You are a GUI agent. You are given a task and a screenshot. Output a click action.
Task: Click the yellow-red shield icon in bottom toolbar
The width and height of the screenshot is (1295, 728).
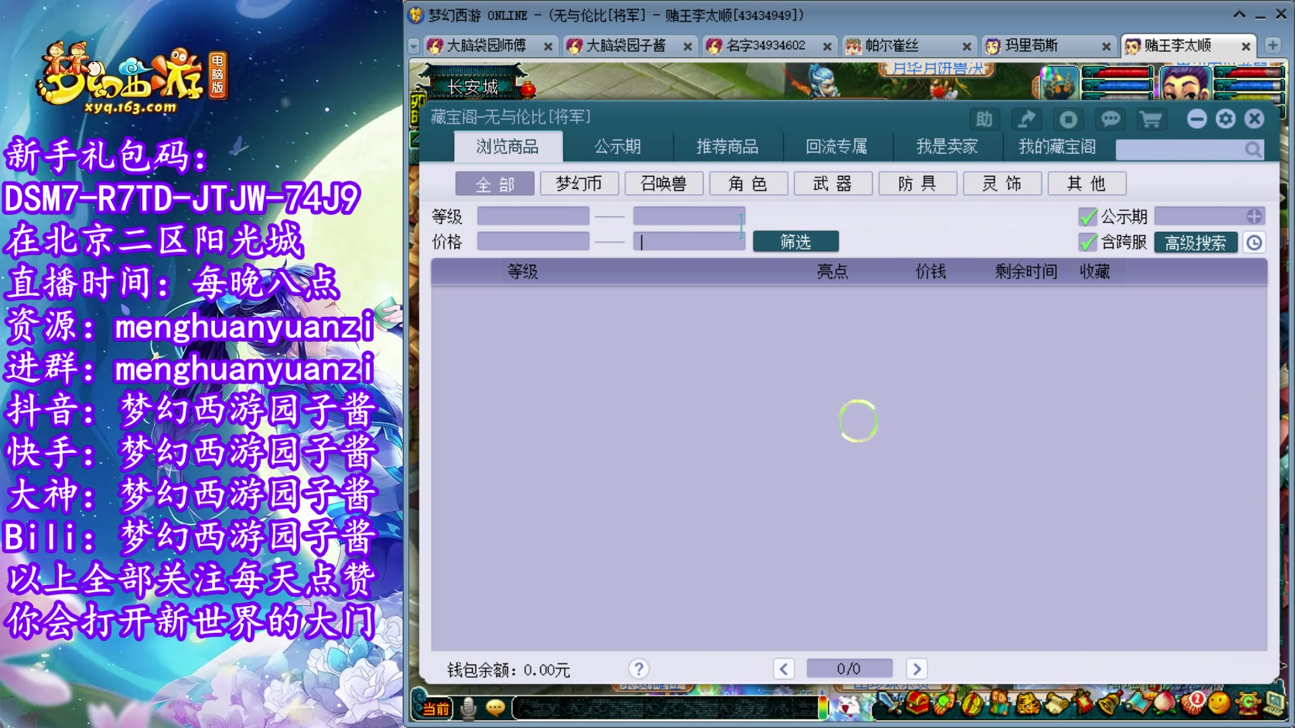tap(971, 704)
